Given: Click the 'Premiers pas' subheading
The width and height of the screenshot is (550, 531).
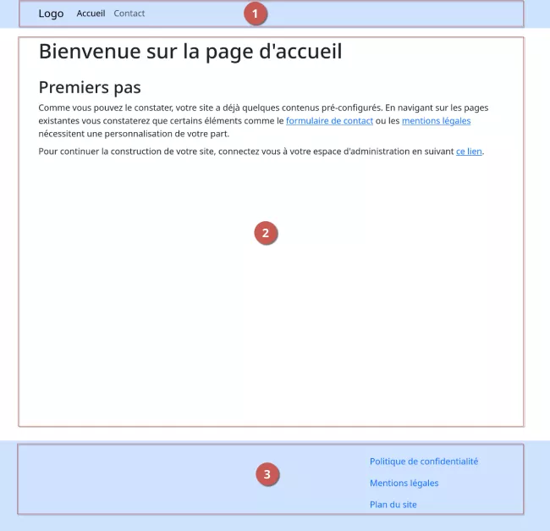Looking at the screenshot, I should coord(90,88).
